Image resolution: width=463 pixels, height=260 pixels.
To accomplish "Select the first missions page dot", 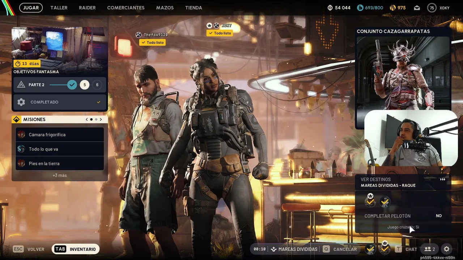I will [92, 120].
